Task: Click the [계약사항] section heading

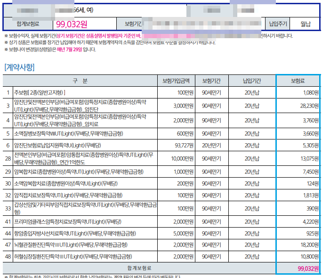Action: (19, 67)
